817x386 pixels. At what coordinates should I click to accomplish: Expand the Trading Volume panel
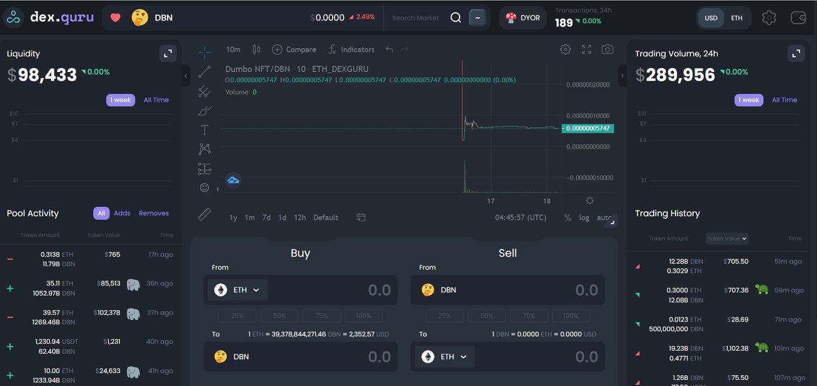pyautogui.click(x=796, y=54)
